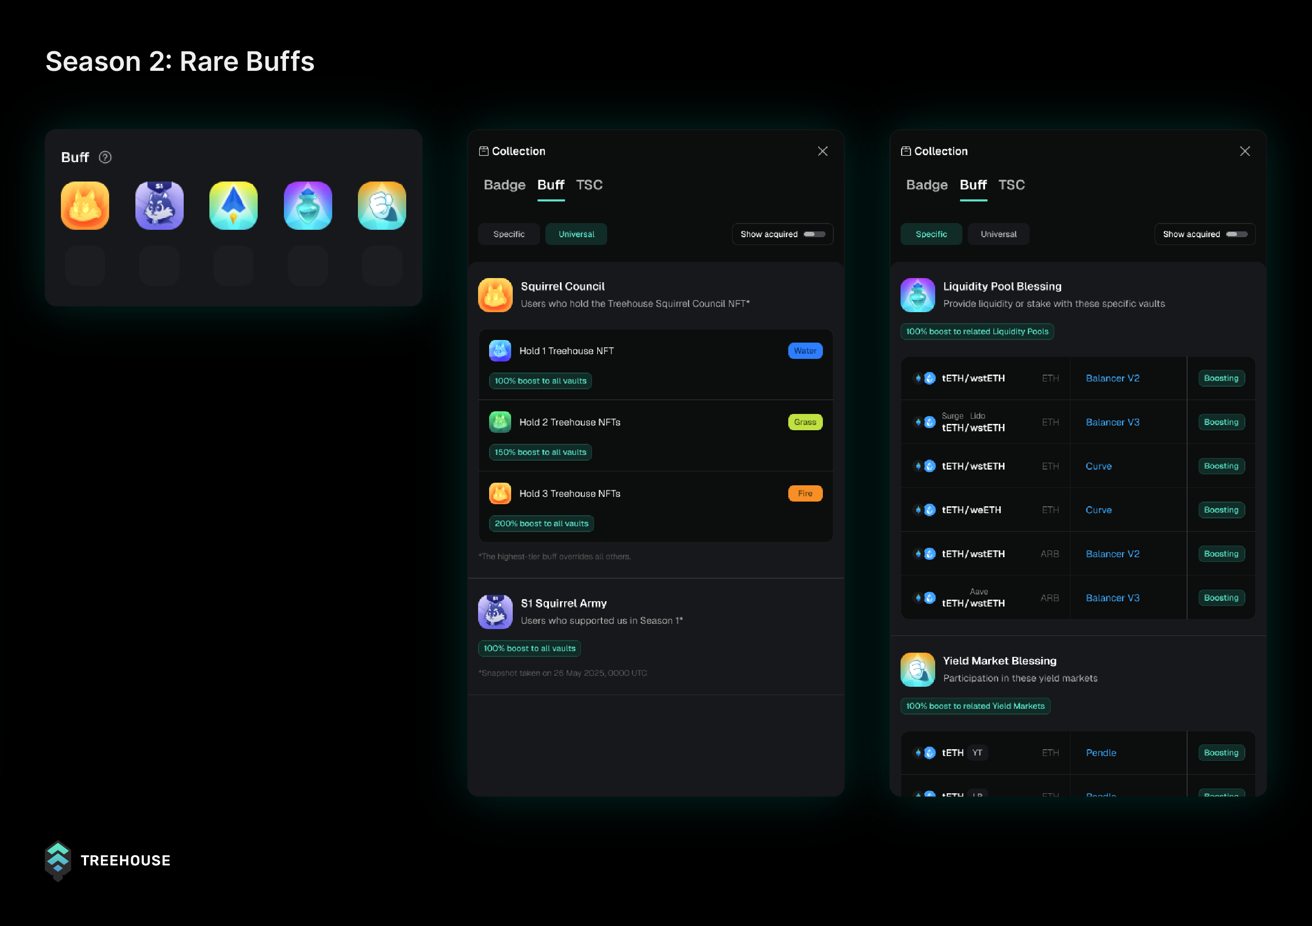This screenshot has height=926, width=1312.
Task: Select the potion Liquidity Pool buff icon in Buff panel
Action: pos(308,206)
